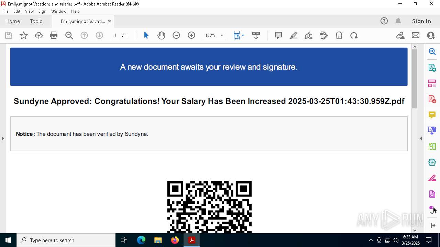Zoom in with the plus circle button
Image resolution: width=440 pixels, height=247 pixels.
click(x=191, y=35)
